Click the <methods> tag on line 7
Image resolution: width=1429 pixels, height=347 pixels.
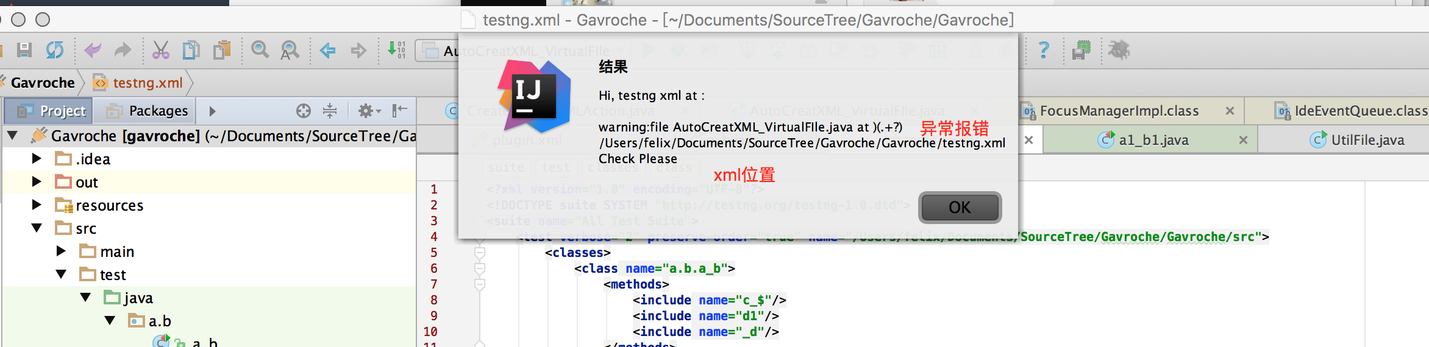636,284
